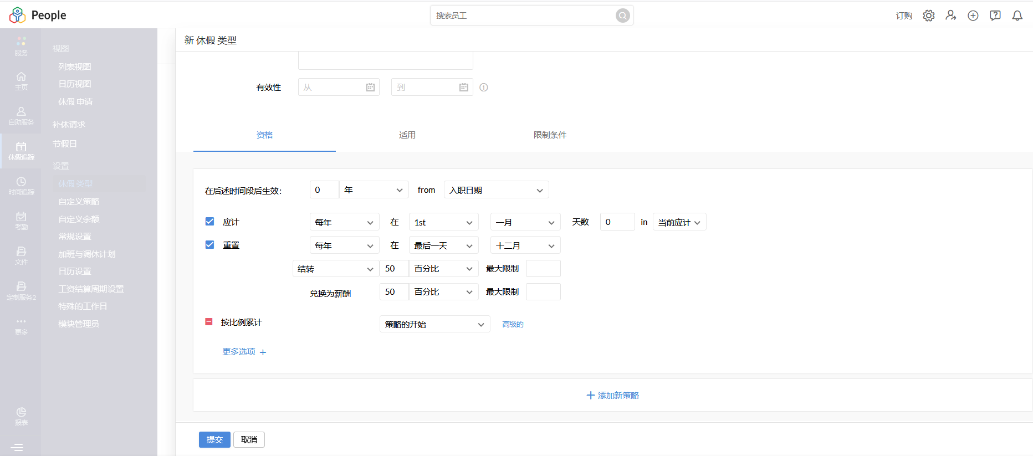
Task: Click the 提交 button
Action: pos(214,439)
